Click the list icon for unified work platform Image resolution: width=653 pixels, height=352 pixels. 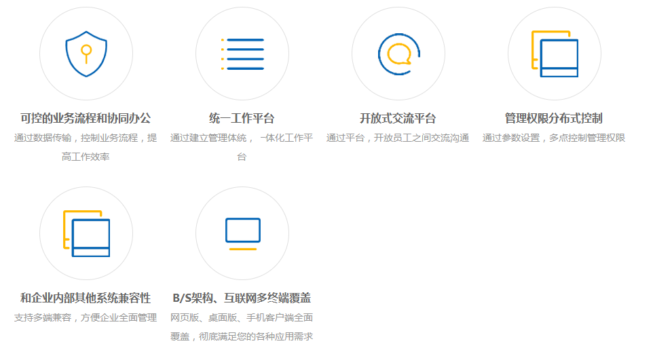242,54
